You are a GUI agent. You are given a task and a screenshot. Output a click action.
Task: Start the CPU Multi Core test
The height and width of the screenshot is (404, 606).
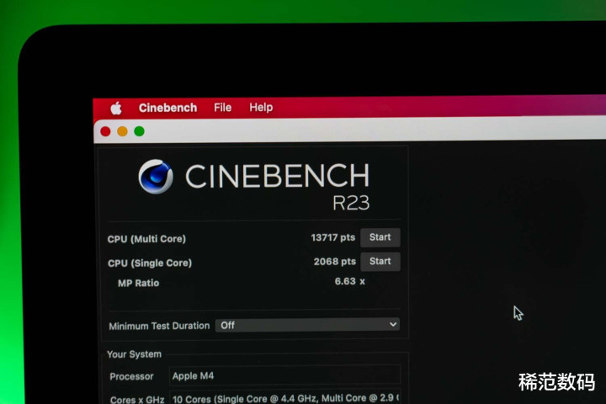click(x=380, y=237)
